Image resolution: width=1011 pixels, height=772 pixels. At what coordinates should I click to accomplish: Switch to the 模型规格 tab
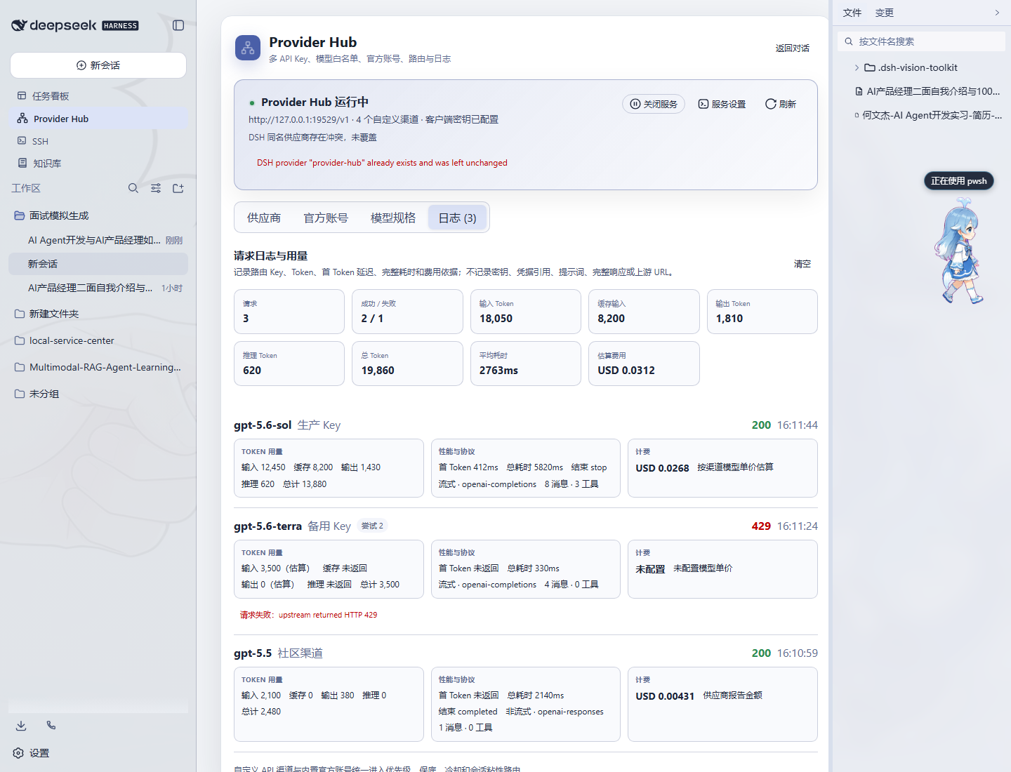393,218
